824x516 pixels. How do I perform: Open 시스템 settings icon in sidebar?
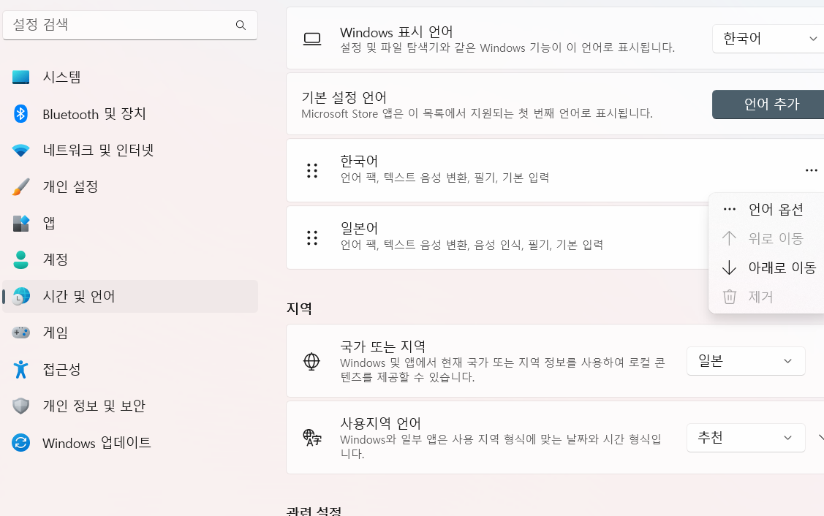20,77
